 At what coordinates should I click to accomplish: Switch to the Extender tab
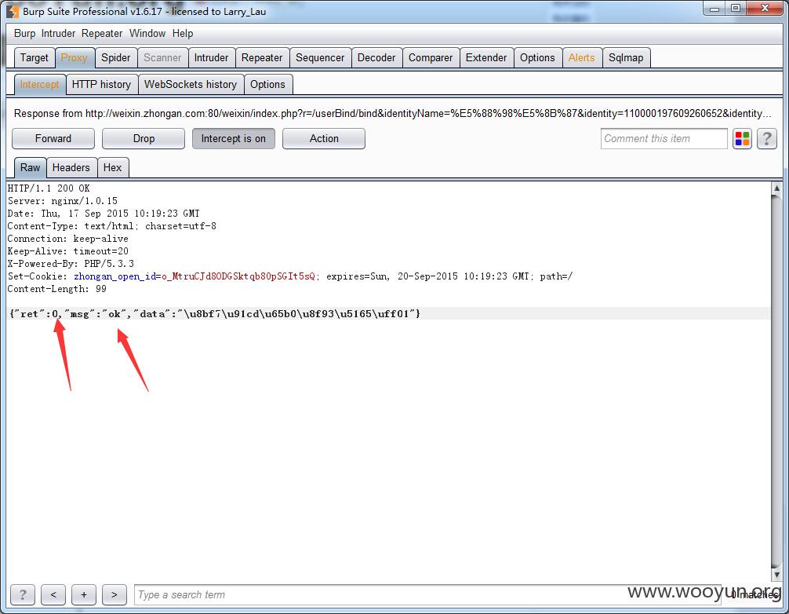(486, 58)
